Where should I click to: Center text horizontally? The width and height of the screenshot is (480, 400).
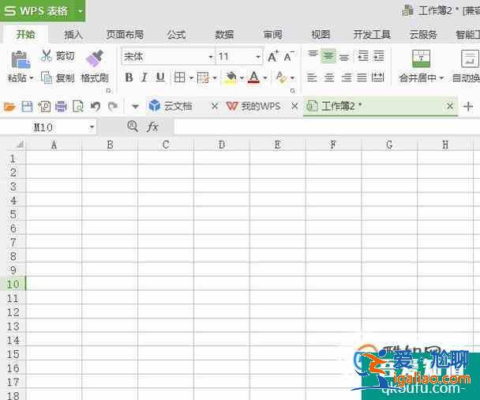[329, 77]
